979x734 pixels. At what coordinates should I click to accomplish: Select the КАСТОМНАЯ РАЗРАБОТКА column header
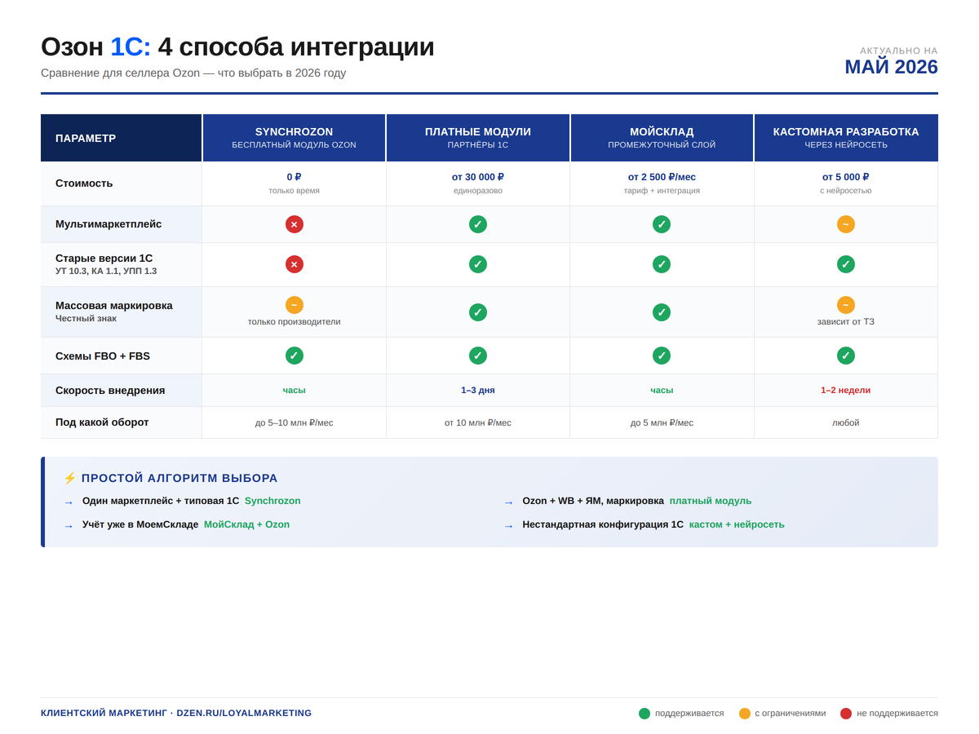click(x=846, y=138)
